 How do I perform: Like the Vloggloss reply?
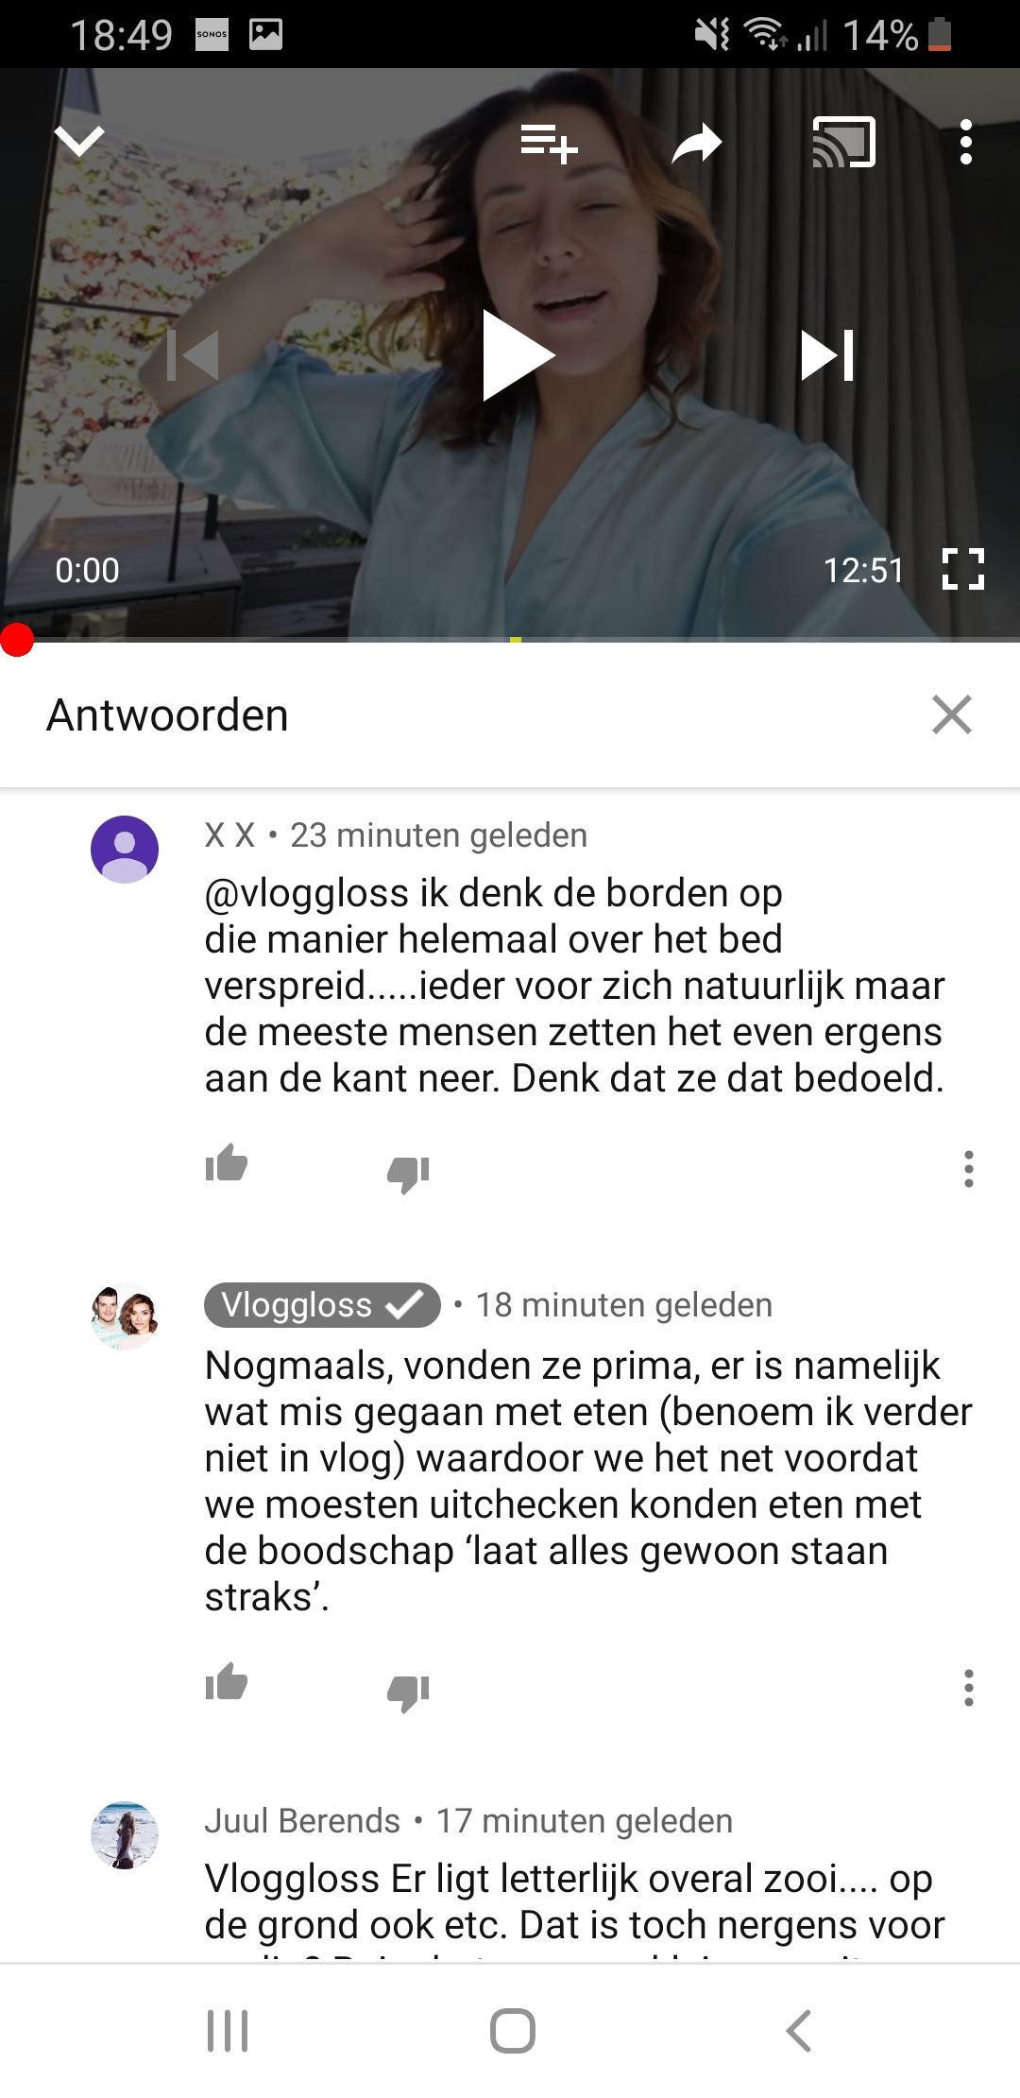[227, 1681]
